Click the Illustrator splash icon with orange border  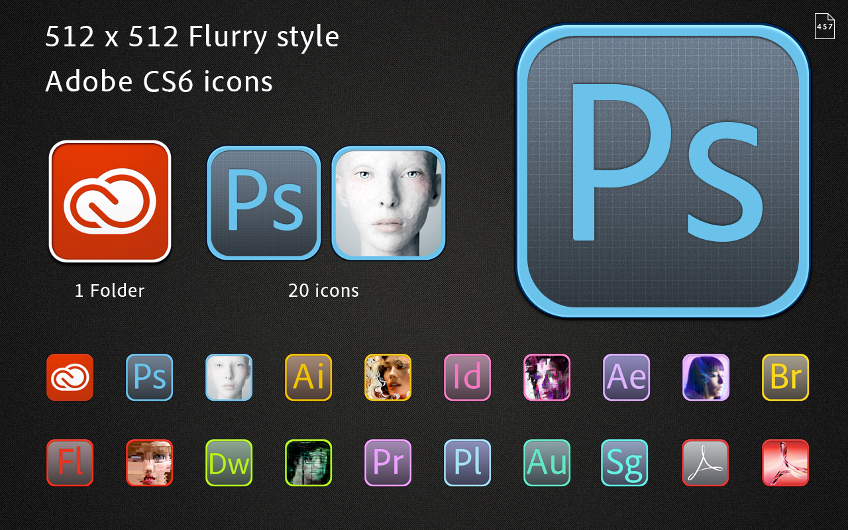tap(388, 378)
